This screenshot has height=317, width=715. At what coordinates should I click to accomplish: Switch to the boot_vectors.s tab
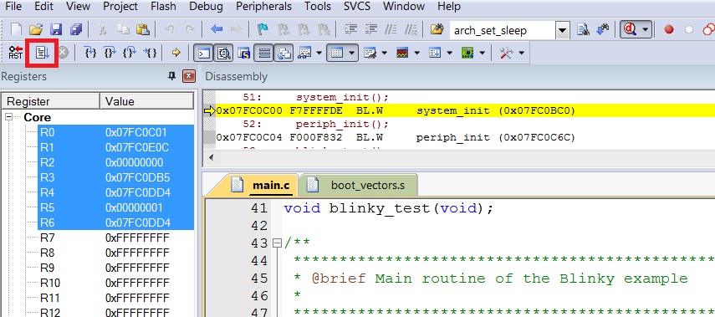point(358,185)
